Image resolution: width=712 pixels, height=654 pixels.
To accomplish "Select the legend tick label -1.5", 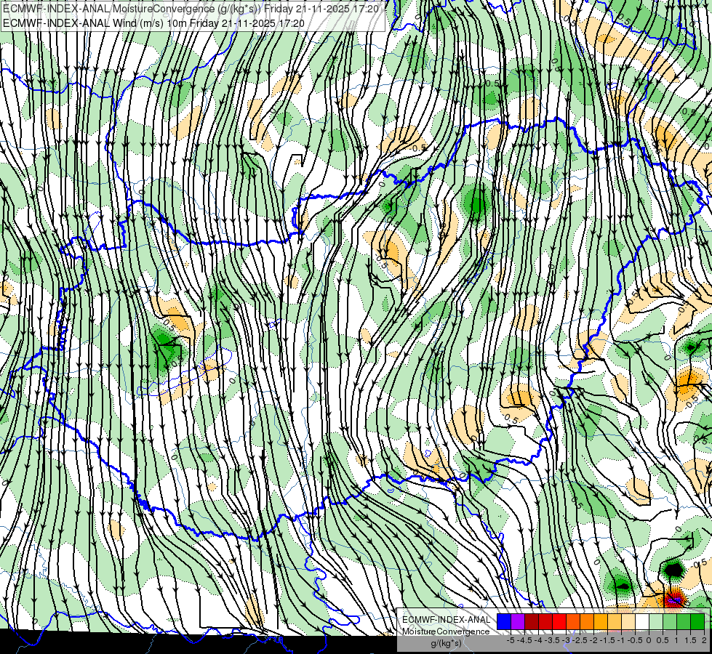I will pos(607,640).
